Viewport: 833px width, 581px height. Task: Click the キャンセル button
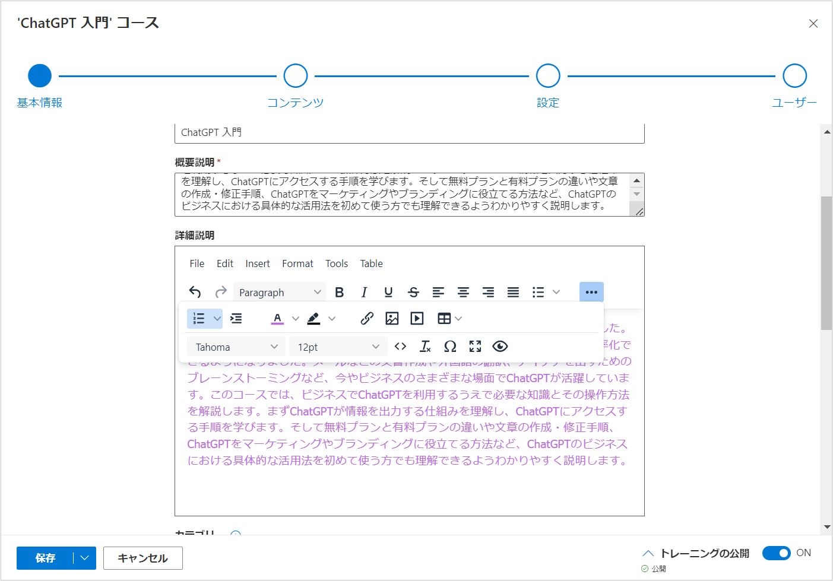[143, 558]
